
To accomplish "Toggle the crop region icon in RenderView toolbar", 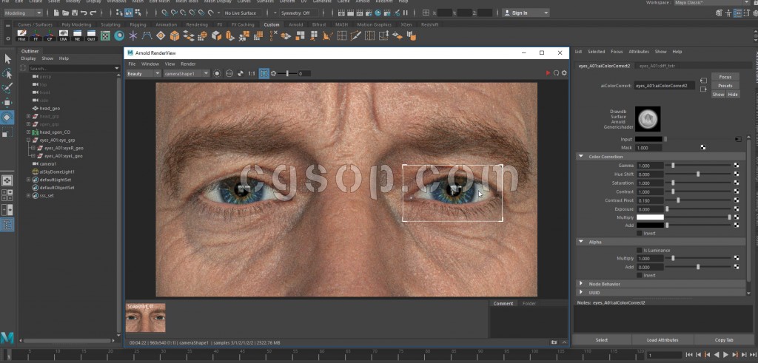I will (264, 73).
